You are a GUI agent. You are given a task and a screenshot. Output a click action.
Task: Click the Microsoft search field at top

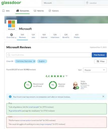tap(63, 3)
